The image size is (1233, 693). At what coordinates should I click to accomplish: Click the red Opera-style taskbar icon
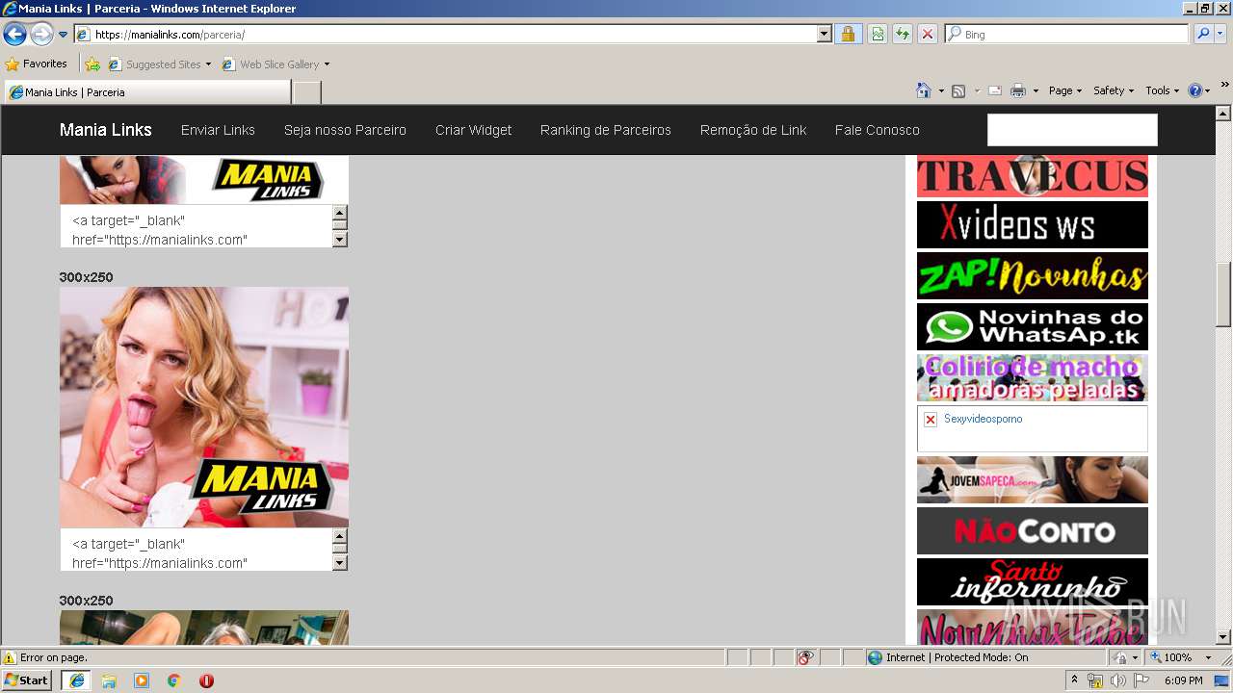point(206,680)
